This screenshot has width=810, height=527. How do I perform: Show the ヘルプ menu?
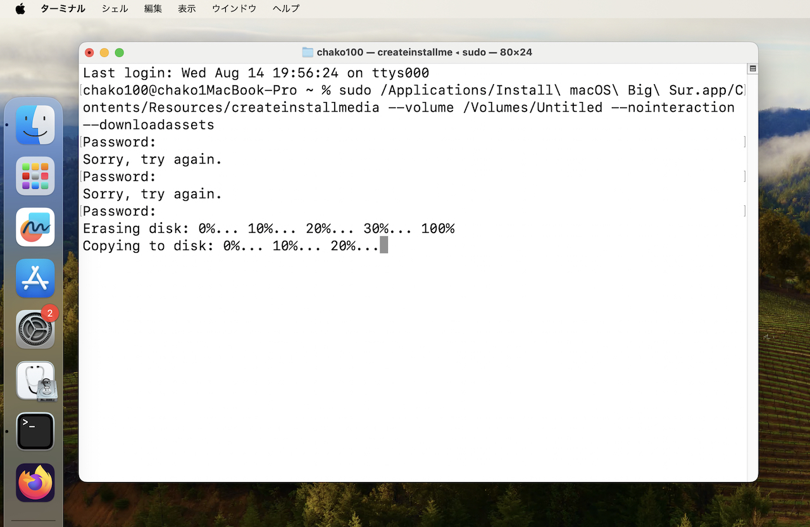click(286, 9)
